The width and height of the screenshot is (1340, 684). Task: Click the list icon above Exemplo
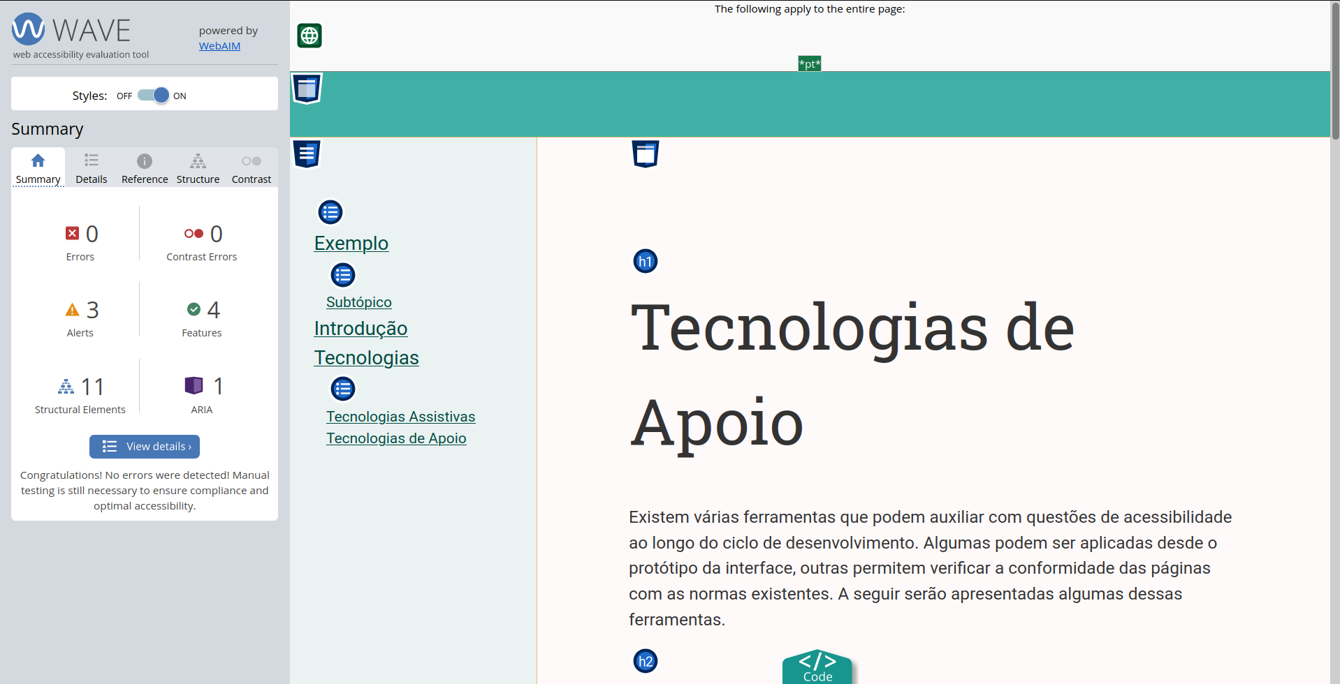click(330, 212)
